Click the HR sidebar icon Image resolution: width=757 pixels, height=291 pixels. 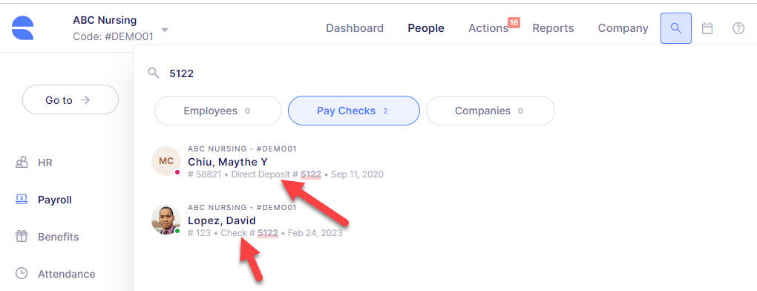(x=22, y=163)
